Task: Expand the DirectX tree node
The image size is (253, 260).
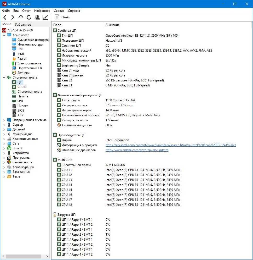Action: click(4, 148)
